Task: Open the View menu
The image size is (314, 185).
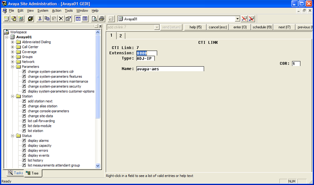Action: [x=30, y=11]
